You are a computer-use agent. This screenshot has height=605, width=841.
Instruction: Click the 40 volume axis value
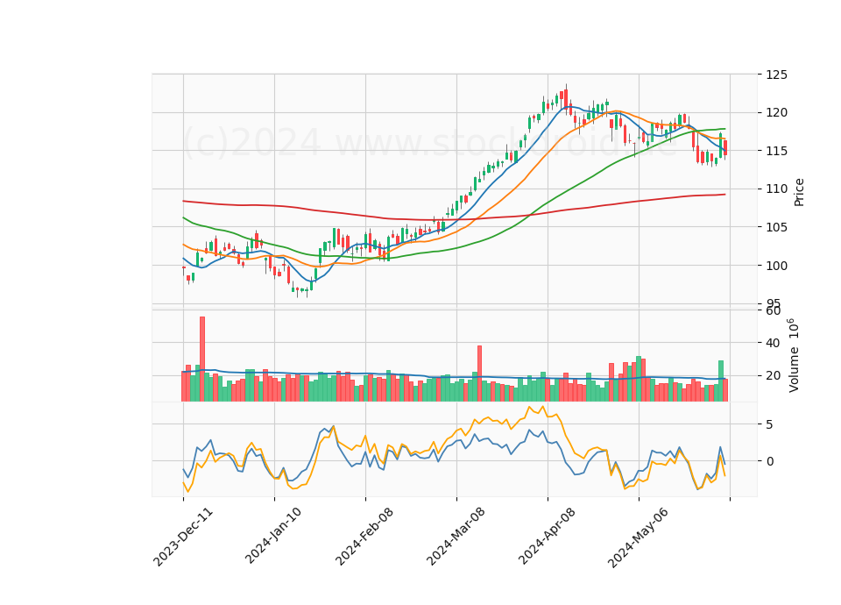tap(773, 343)
